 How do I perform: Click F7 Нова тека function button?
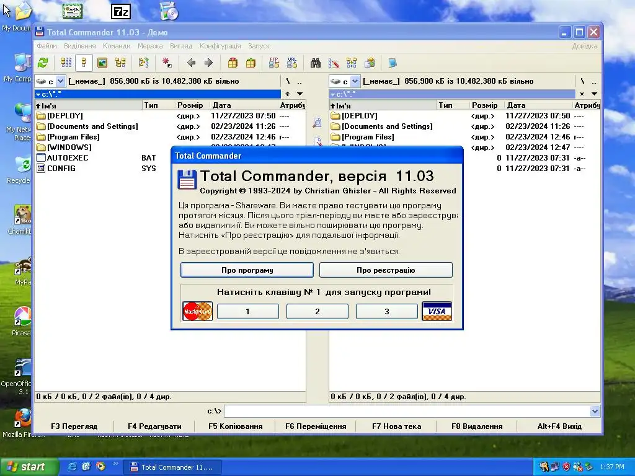click(x=396, y=426)
